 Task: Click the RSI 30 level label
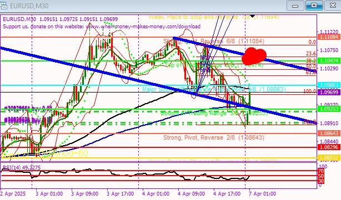(321, 181)
